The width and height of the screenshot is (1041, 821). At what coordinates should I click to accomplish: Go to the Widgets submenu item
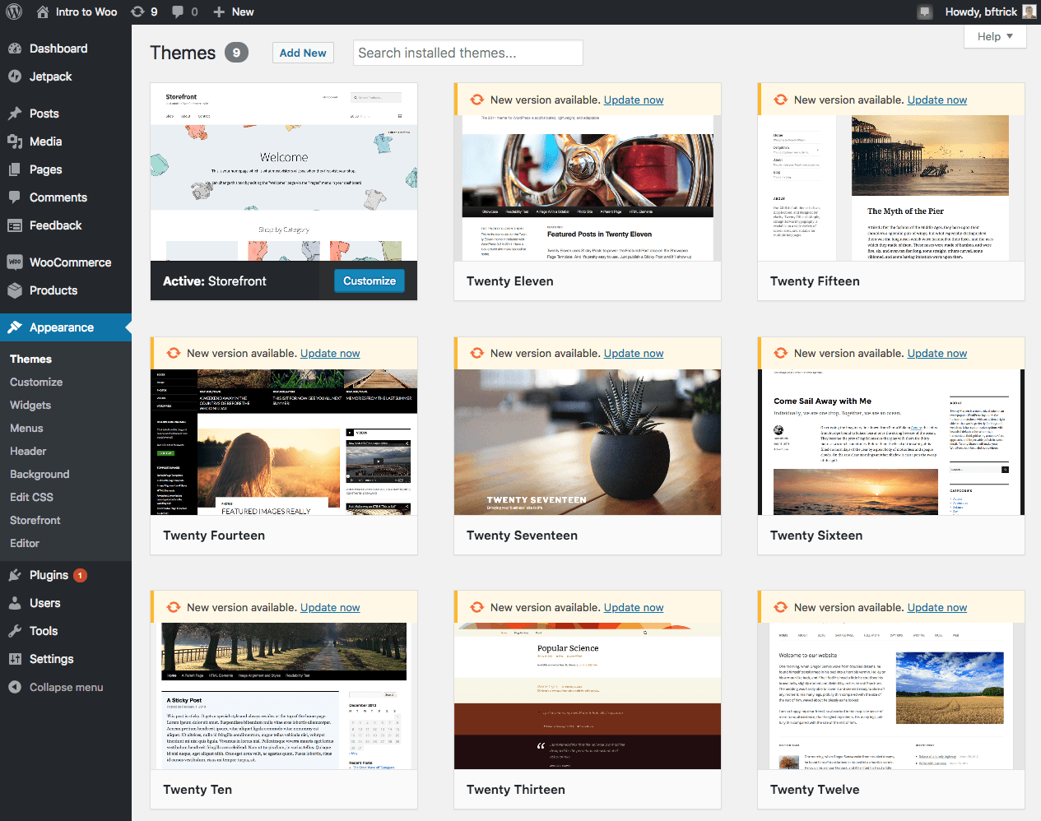[31, 405]
